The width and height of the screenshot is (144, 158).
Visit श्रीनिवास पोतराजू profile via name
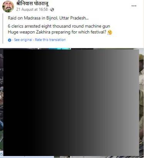click(32, 3)
